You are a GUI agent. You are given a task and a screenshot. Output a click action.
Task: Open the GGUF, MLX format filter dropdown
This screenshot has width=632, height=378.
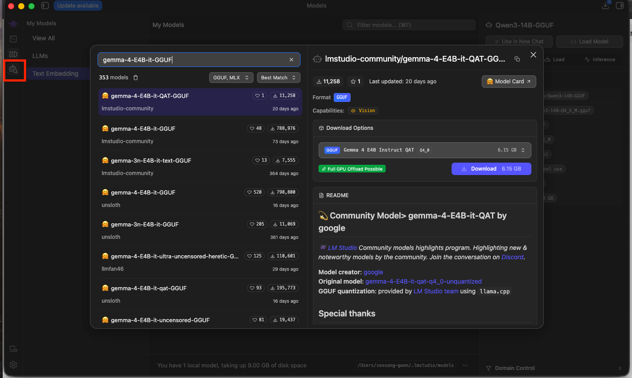tap(231, 78)
